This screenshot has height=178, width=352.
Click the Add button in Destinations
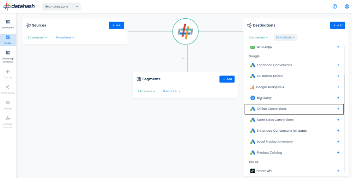(337, 25)
